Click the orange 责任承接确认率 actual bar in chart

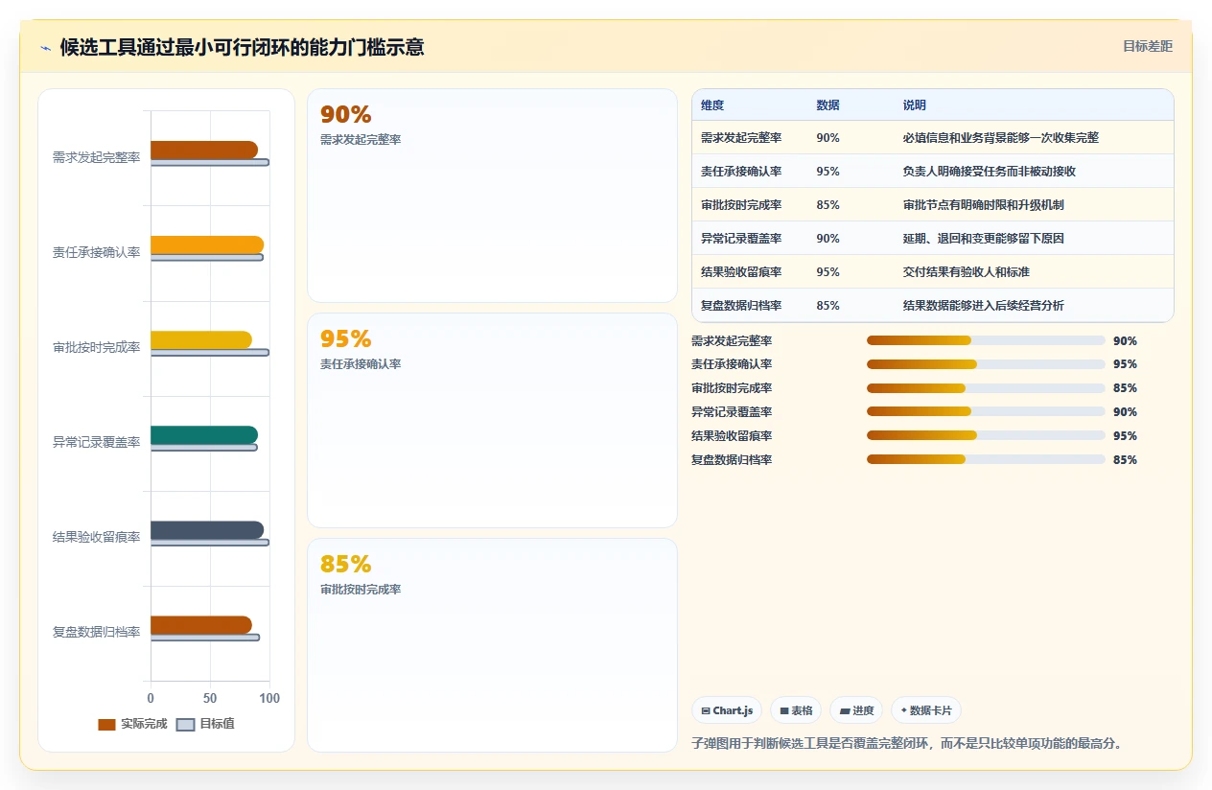pos(207,244)
